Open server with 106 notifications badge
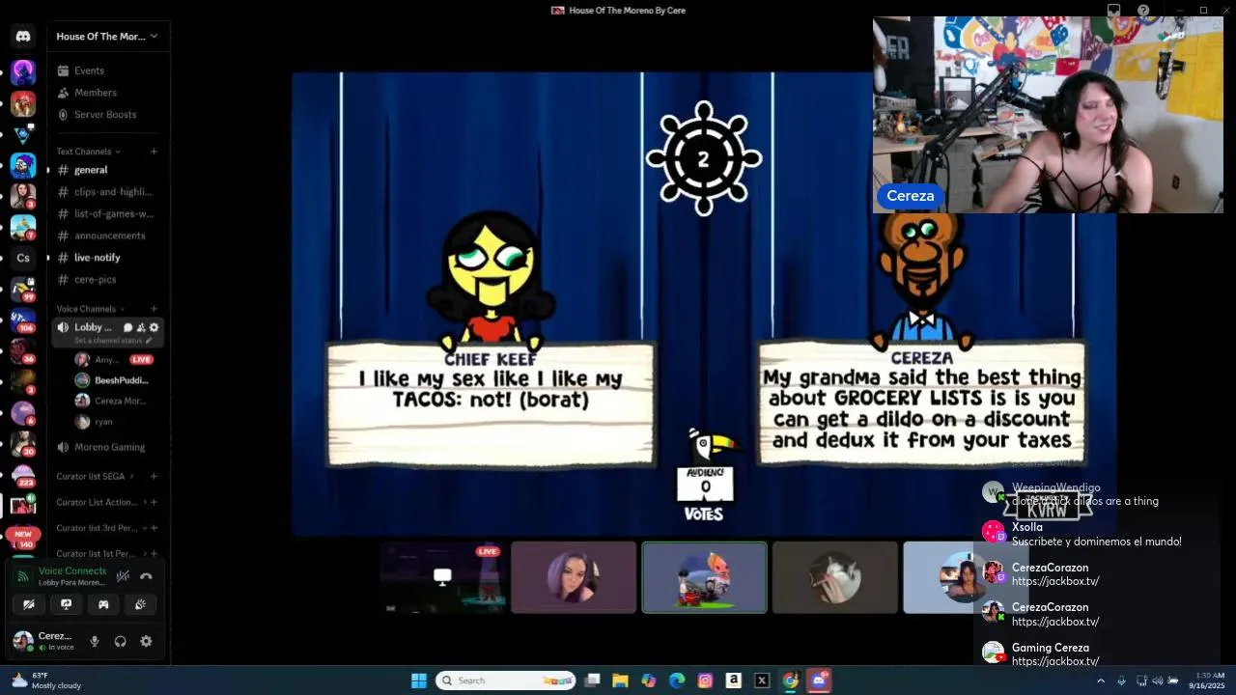The height and width of the screenshot is (695, 1236). (23, 320)
